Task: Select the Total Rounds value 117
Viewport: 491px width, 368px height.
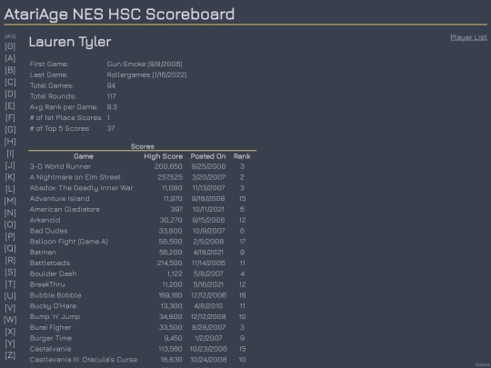Action: (111, 96)
